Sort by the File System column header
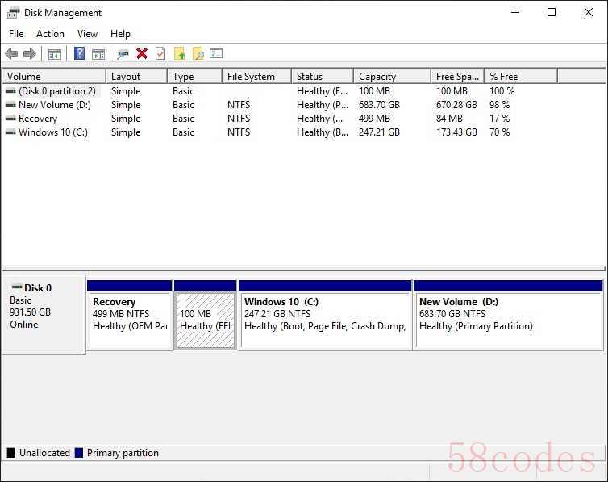608x482 pixels. pyautogui.click(x=256, y=77)
